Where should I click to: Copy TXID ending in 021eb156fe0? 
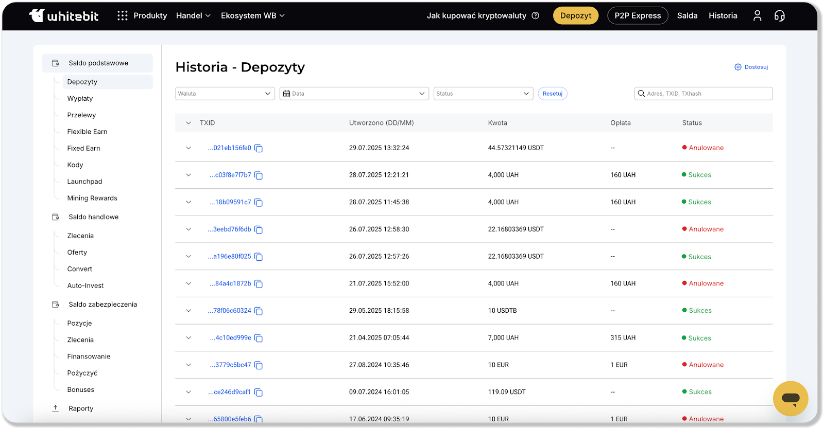(x=259, y=149)
